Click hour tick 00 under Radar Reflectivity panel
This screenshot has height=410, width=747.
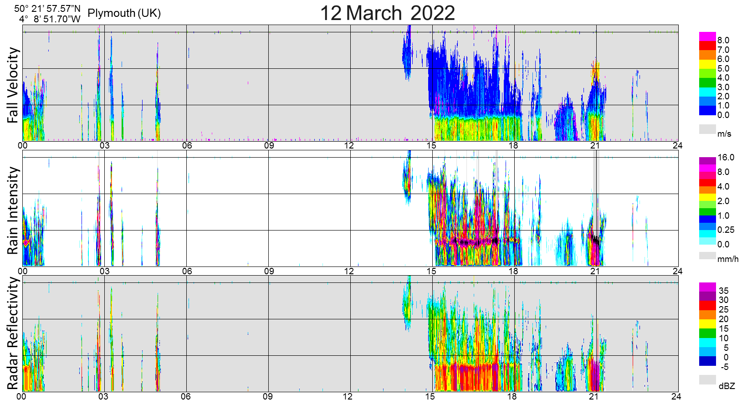(21, 396)
